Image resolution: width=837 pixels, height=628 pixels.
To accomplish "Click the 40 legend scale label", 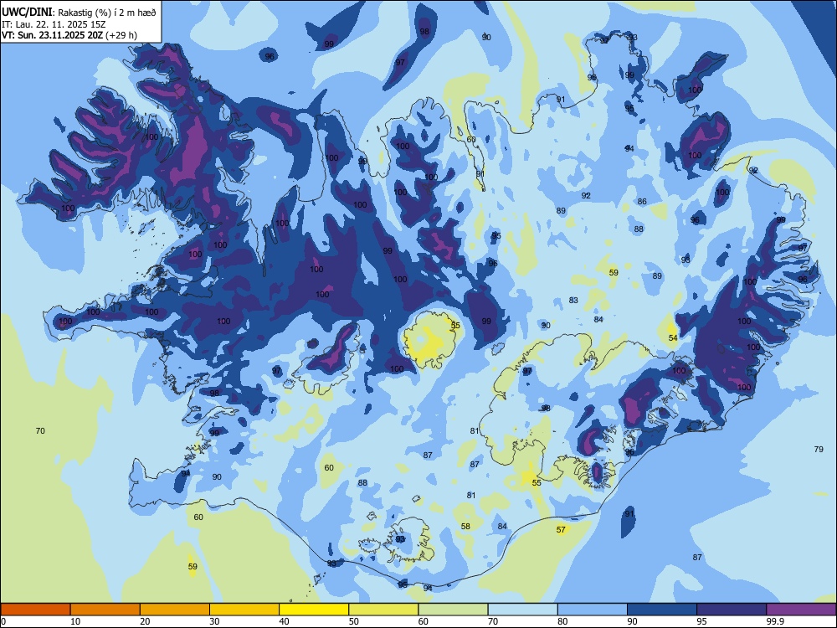I will 284,621.
